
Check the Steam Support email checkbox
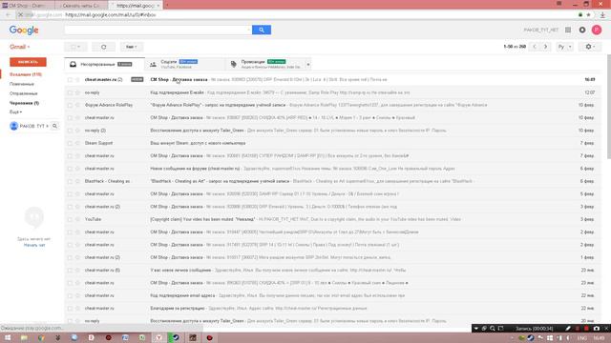coord(70,143)
